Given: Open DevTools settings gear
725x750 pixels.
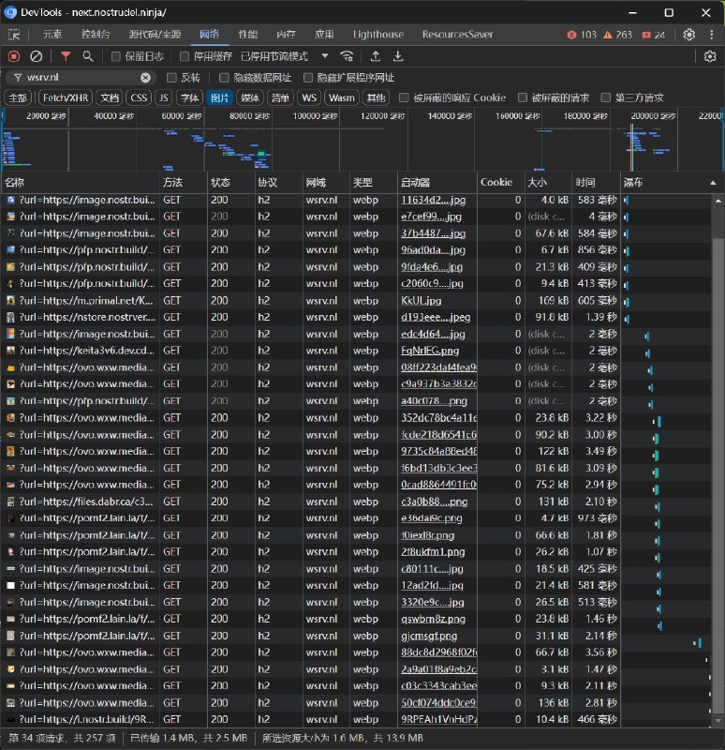Looking at the screenshot, I should point(689,35).
